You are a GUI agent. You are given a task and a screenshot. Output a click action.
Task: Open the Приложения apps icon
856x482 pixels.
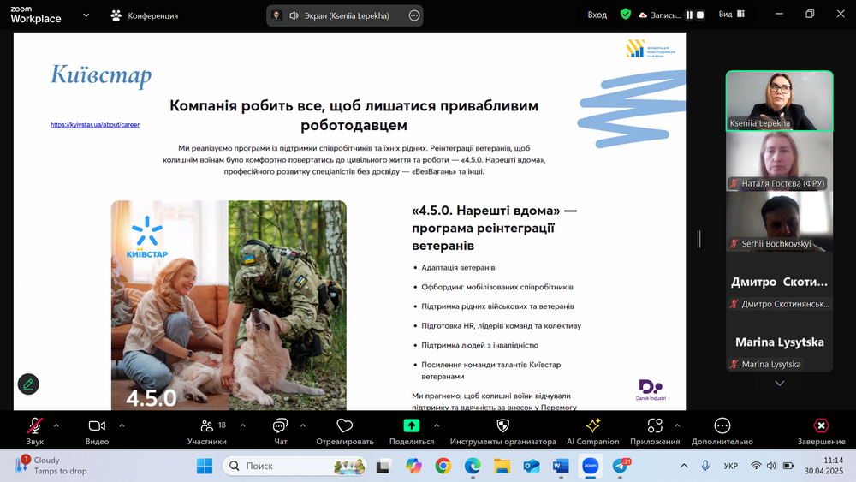(x=655, y=427)
